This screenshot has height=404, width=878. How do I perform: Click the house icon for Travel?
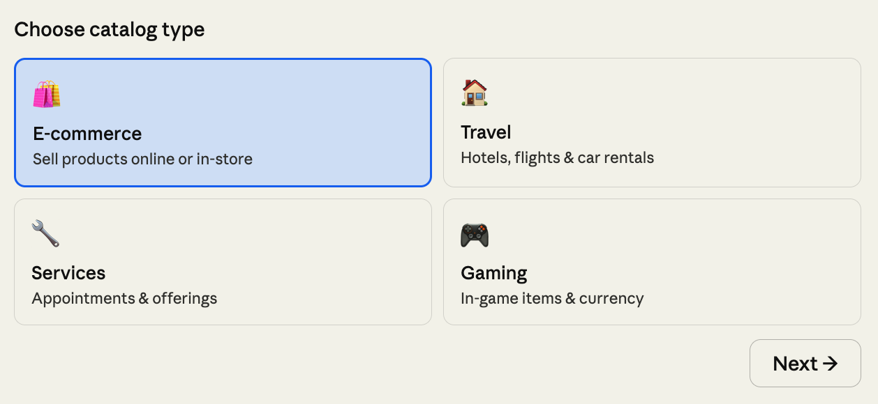(475, 93)
